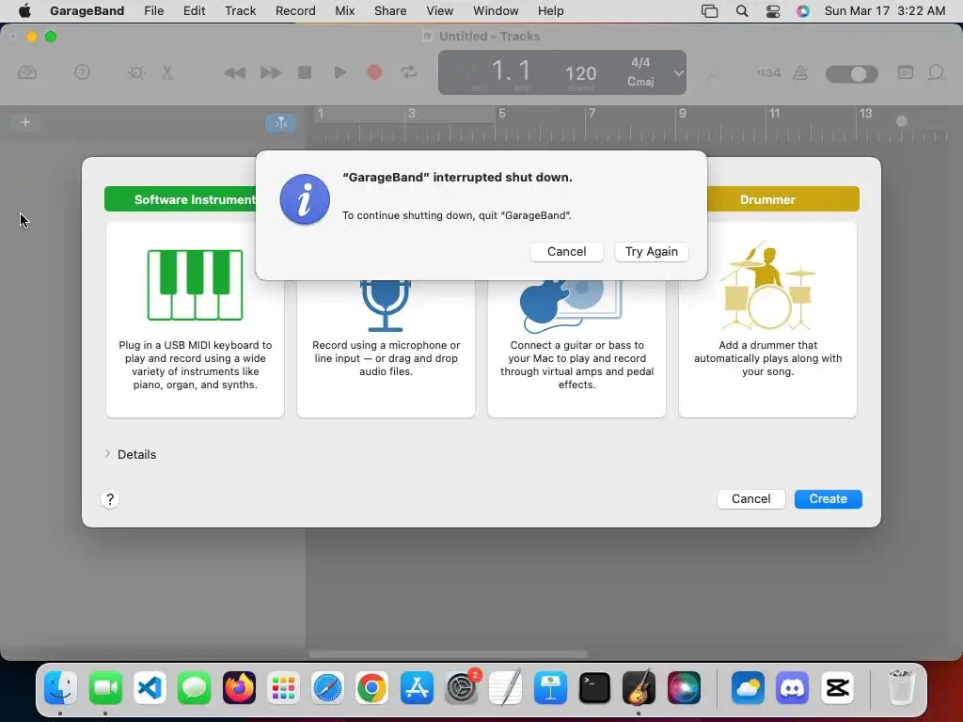Click bar 5 on the timeline ruler
This screenshot has height=722, width=963.
click(x=502, y=114)
